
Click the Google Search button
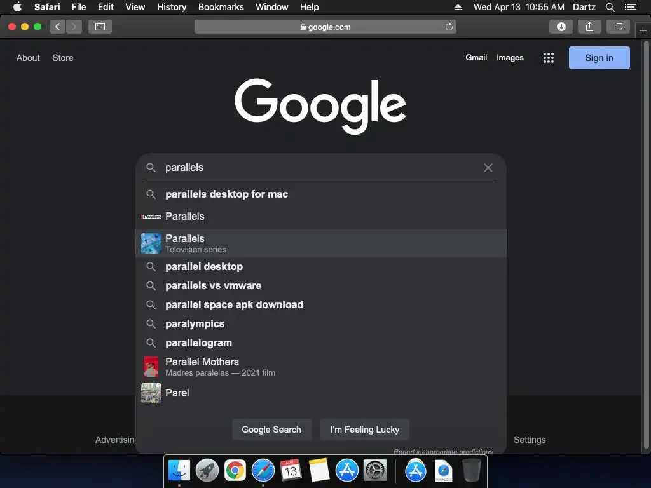pos(271,430)
